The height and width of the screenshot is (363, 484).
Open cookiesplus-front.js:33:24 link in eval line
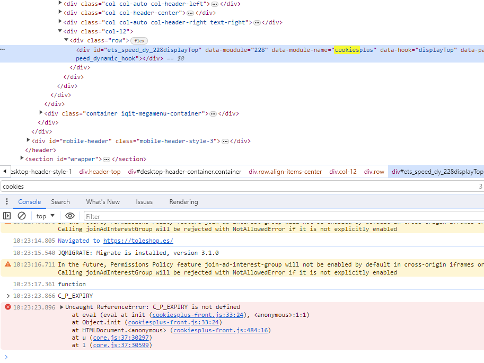[x=198, y=315]
